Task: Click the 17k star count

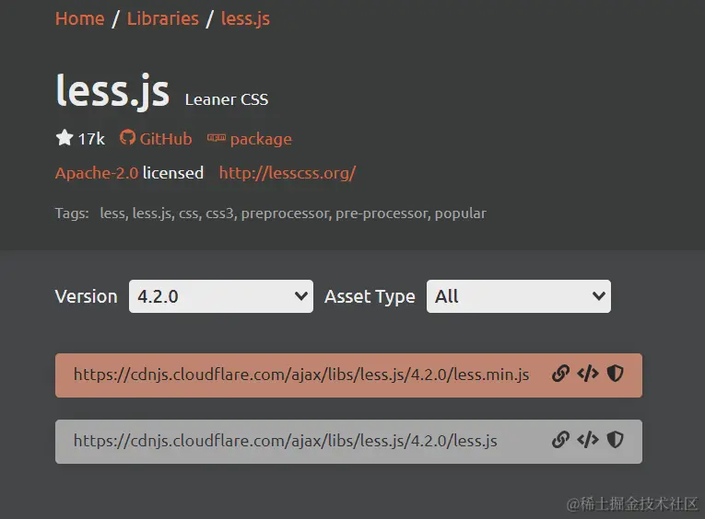Action: click(x=91, y=139)
